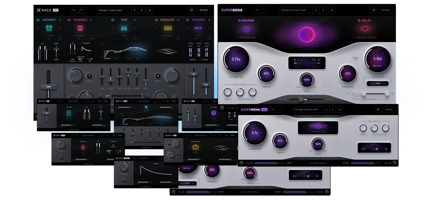
Task: Toggle Saturate module power
Action: pyautogui.click(x=38, y=20)
